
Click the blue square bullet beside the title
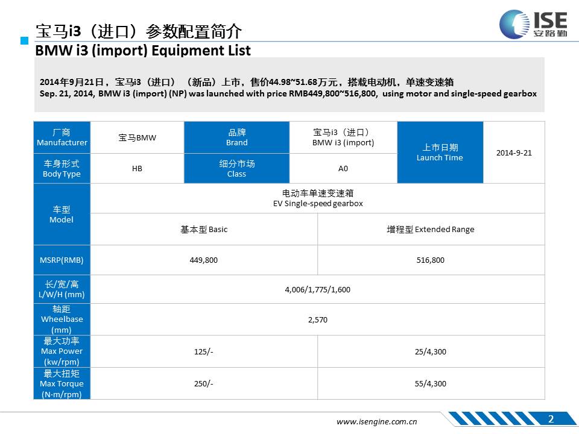coord(24,40)
